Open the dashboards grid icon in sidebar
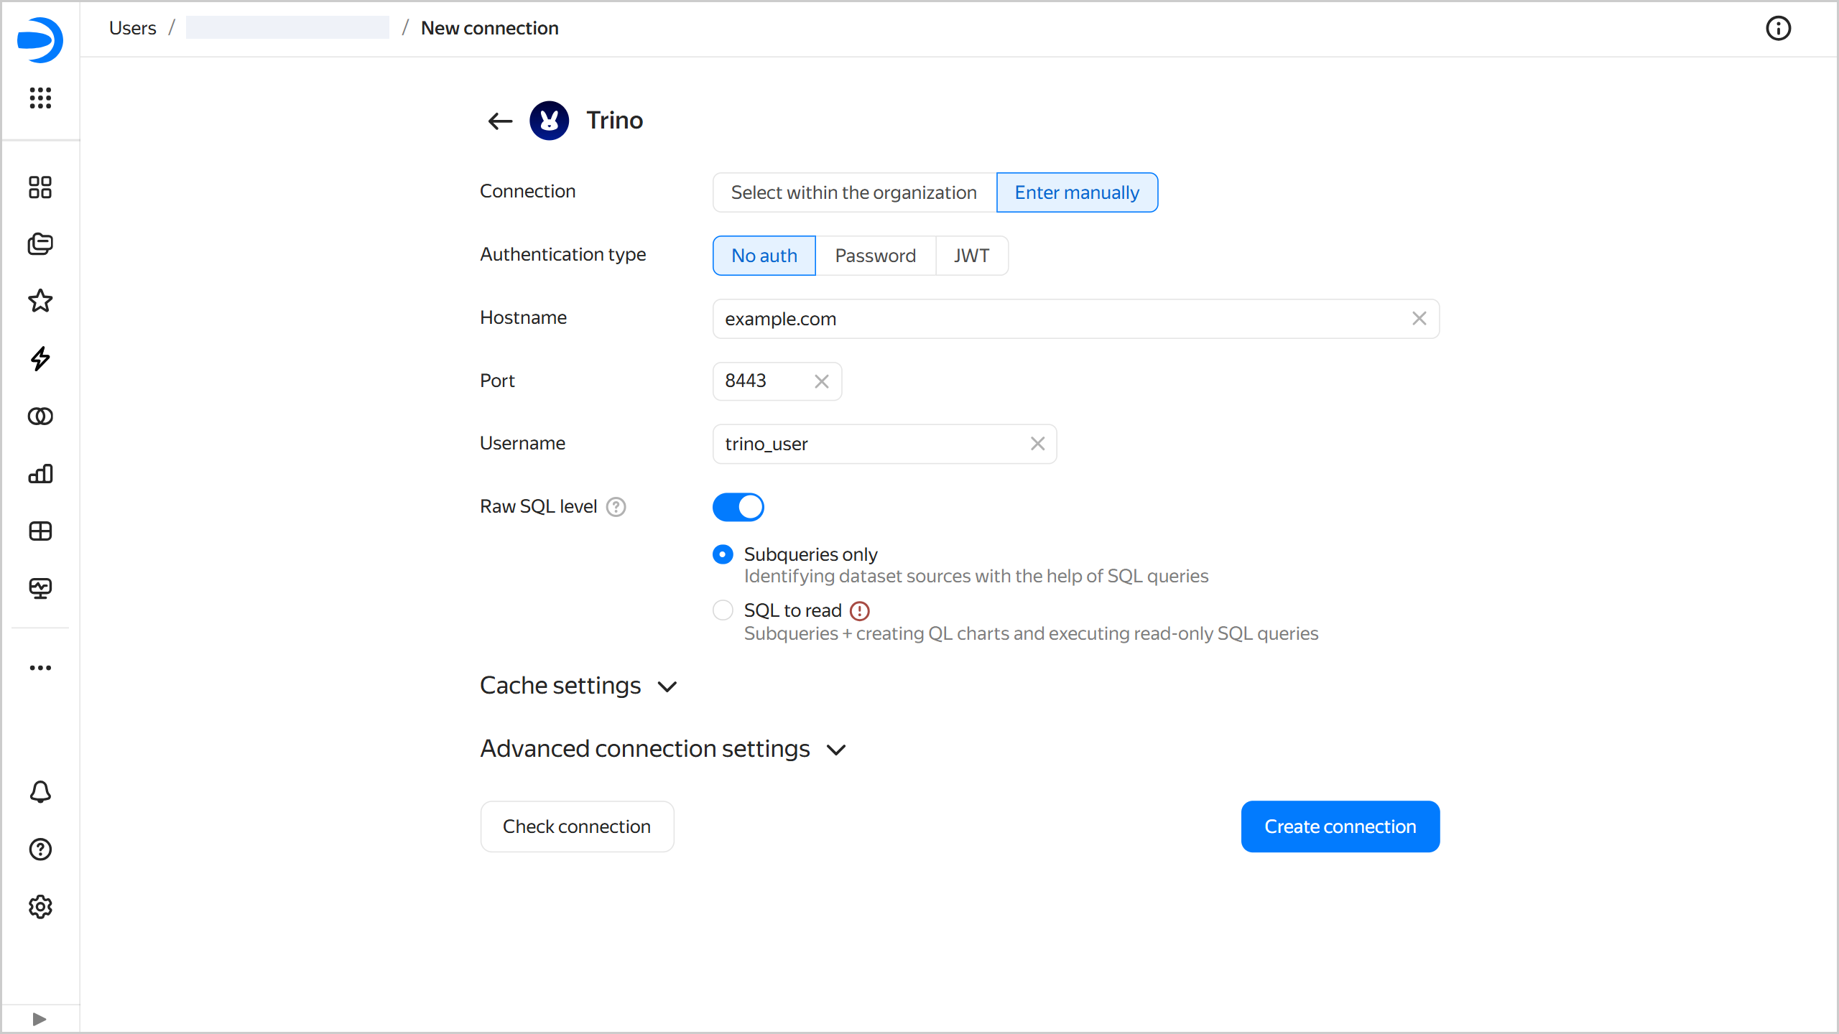 (40, 187)
